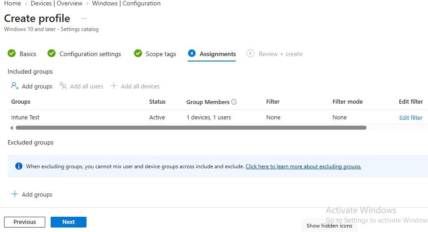The width and height of the screenshot is (428, 232).
Task: Proceed with the Next button
Action: [x=69, y=222]
